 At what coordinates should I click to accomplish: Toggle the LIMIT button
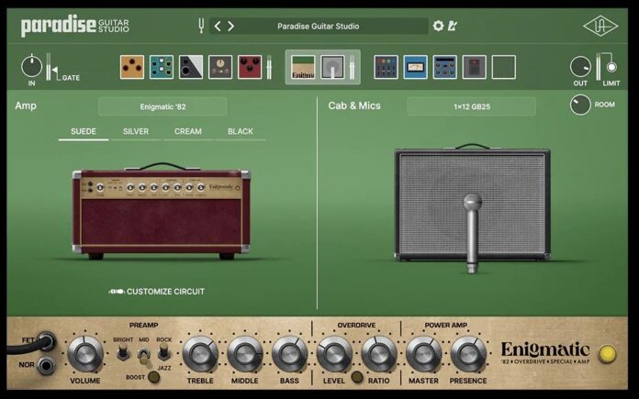point(611,67)
